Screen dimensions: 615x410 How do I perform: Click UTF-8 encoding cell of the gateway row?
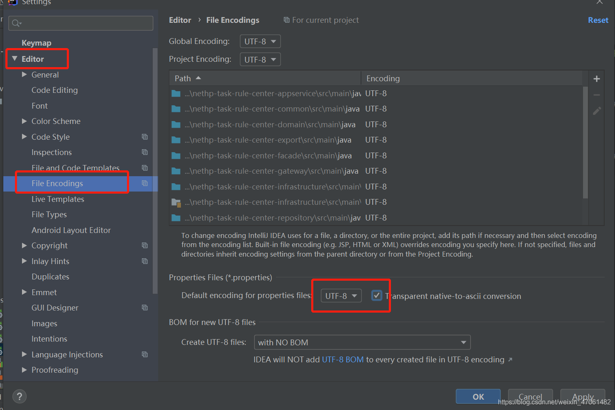376,171
